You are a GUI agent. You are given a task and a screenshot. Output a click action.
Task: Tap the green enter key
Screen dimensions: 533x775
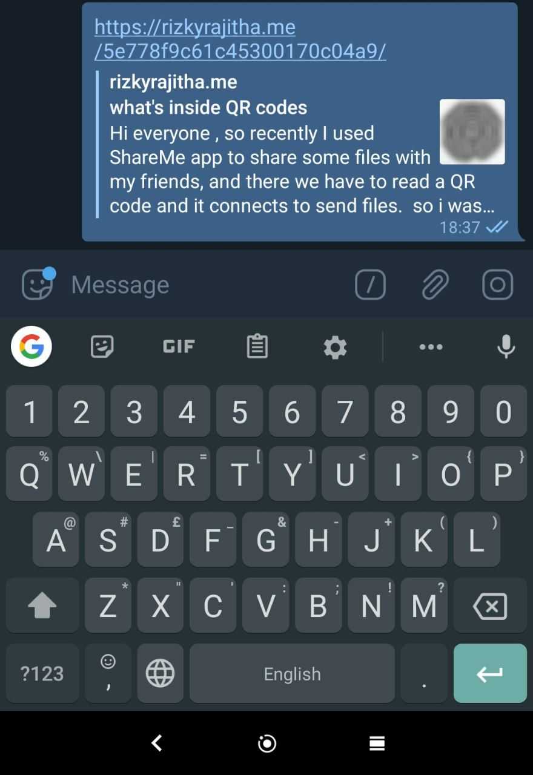[490, 673]
